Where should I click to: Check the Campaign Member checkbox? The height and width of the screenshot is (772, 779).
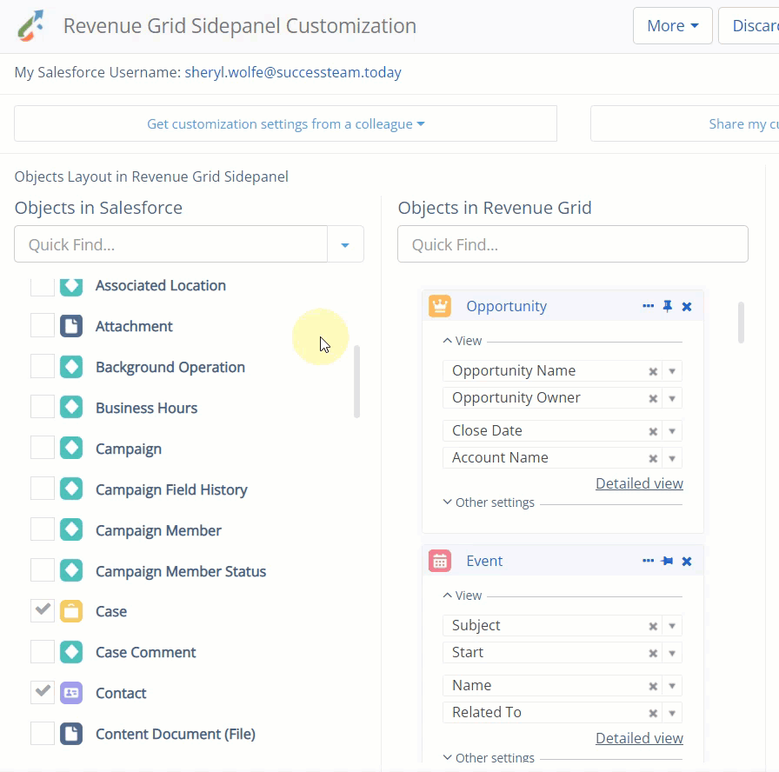pyautogui.click(x=43, y=529)
